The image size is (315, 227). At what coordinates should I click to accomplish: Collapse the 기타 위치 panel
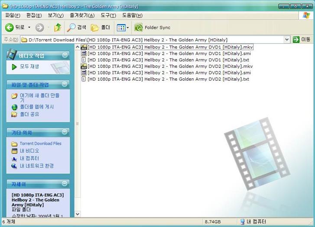point(65,132)
